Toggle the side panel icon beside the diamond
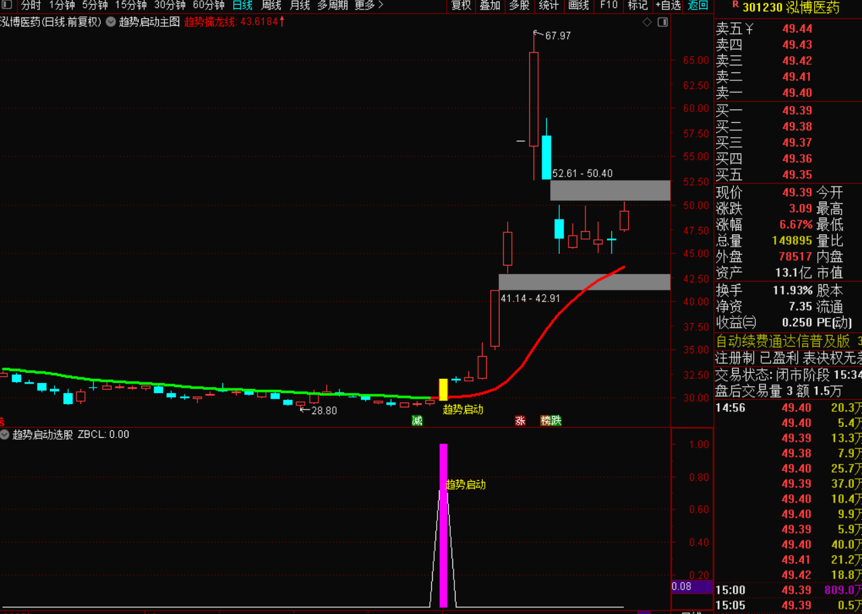862x614 pixels. pos(663,22)
